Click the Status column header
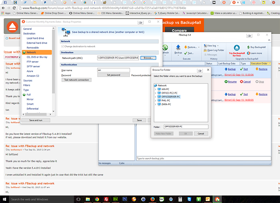 (211, 63)
